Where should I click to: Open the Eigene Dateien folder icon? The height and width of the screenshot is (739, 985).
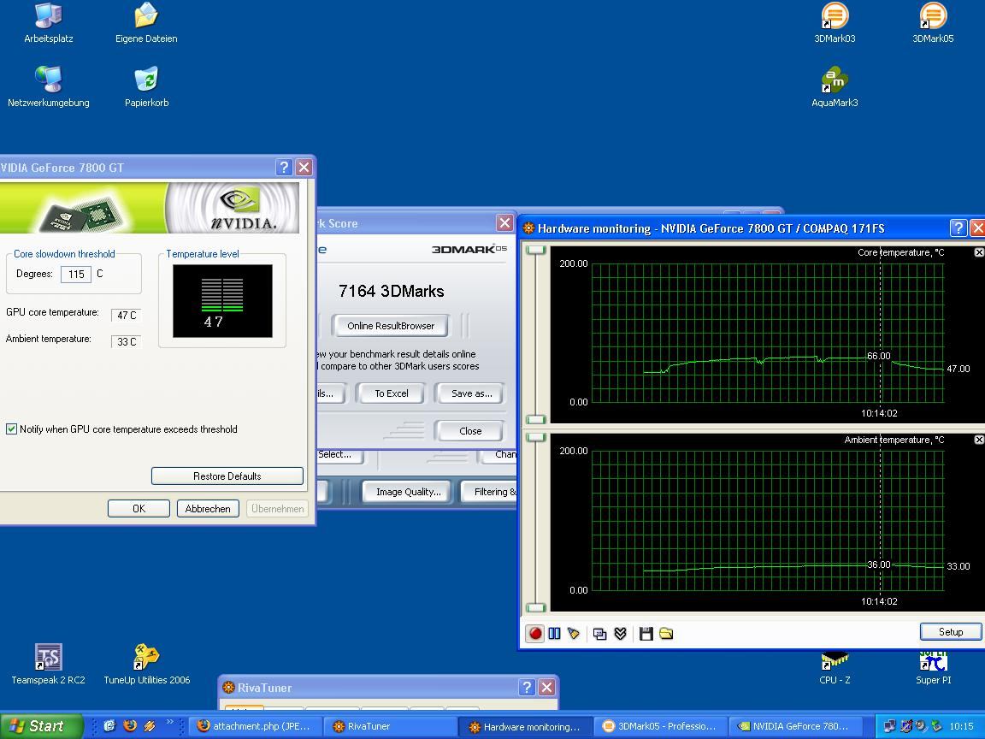pyautogui.click(x=145, y=23)
